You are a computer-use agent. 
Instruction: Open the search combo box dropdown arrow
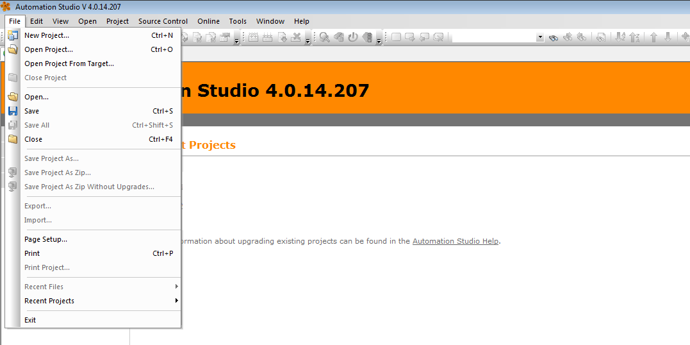click(540, 38)
